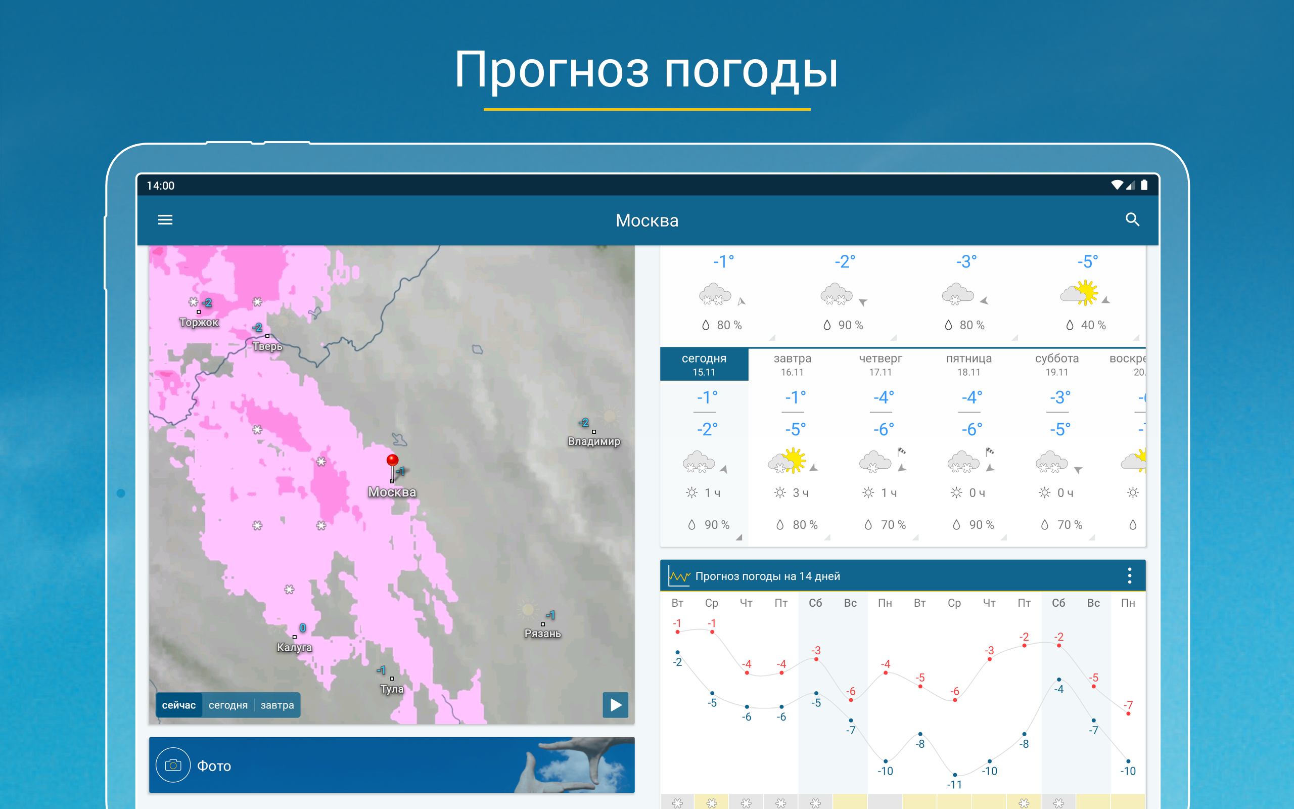Click the Владимир city label on map
Screen dimensions: 1294x809
click(593, 441)
